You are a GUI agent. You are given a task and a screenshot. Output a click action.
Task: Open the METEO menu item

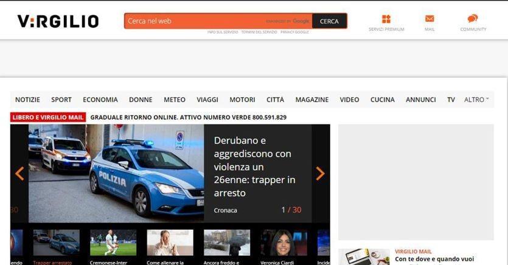point(174,100)
